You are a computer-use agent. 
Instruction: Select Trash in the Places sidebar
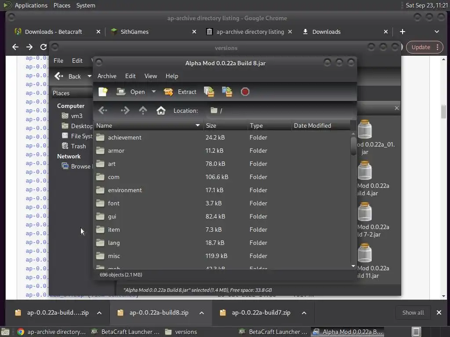click(74, 146)
